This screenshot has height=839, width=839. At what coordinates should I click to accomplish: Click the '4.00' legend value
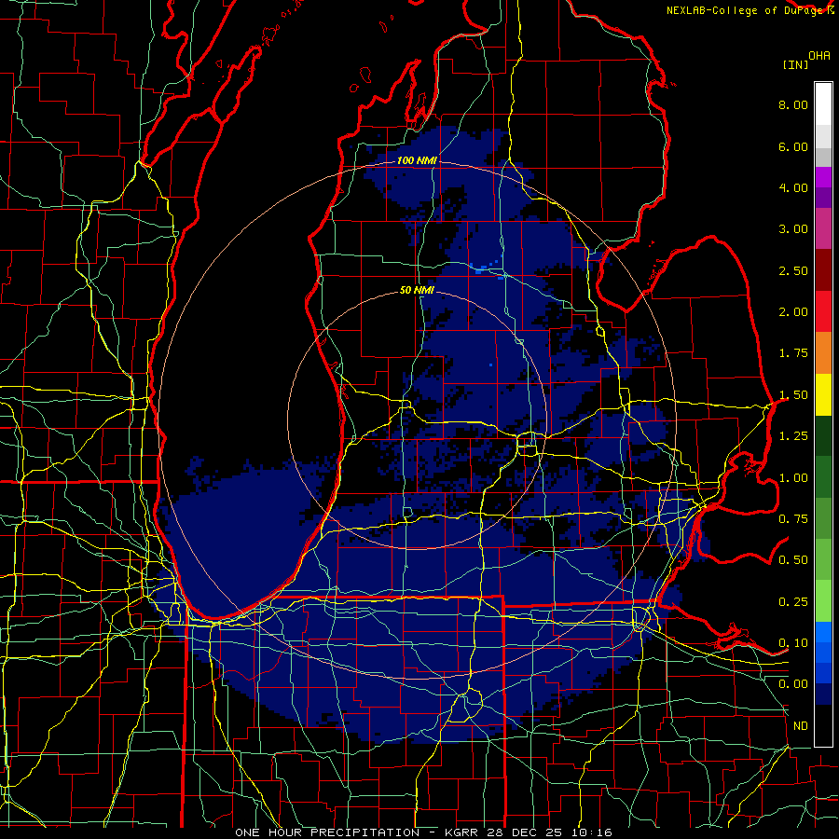pyautogui.click(x=793, y=187)
